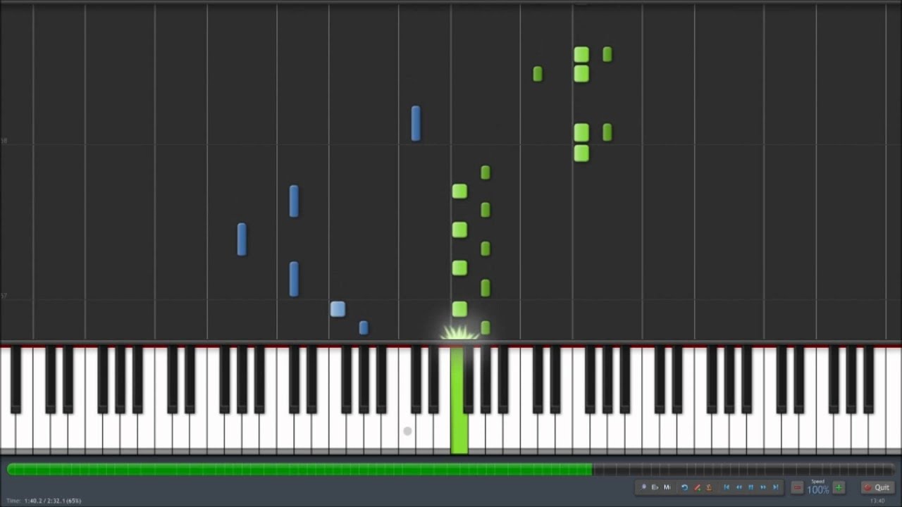
Task: Click the Quit button
Action: pyautogui.click(x=878, y=487)
